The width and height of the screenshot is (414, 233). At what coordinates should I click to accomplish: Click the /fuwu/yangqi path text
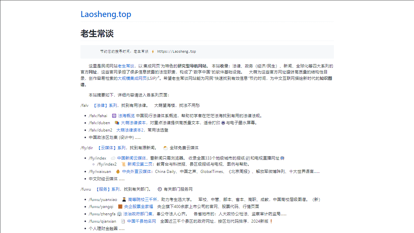pyautogui.click(x=101, y=207)
